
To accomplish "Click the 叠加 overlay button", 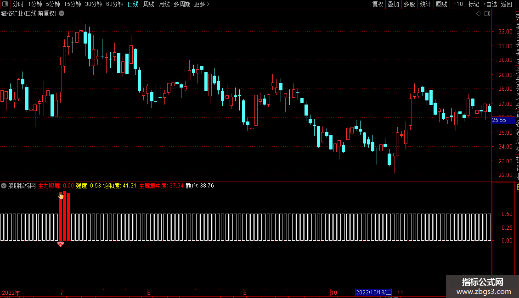I will click(x=393, y=4).
